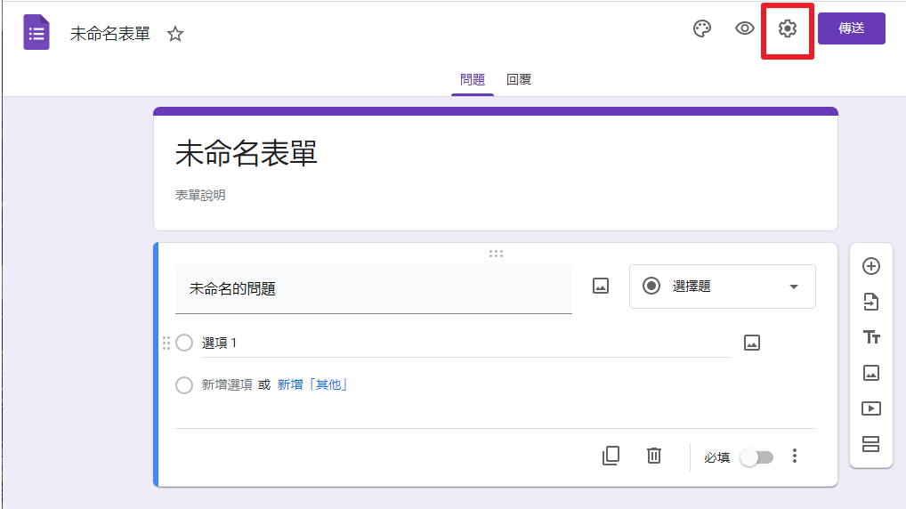Toggle the 必填 required switch

point(756,457)
